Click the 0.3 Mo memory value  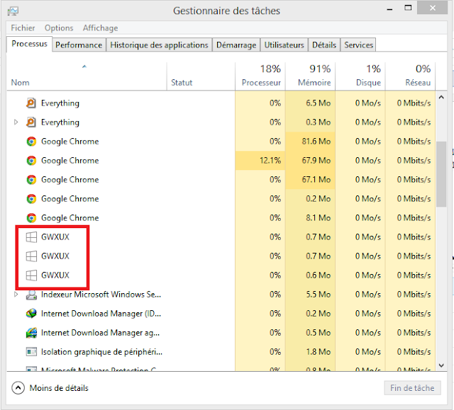point(319,123)
